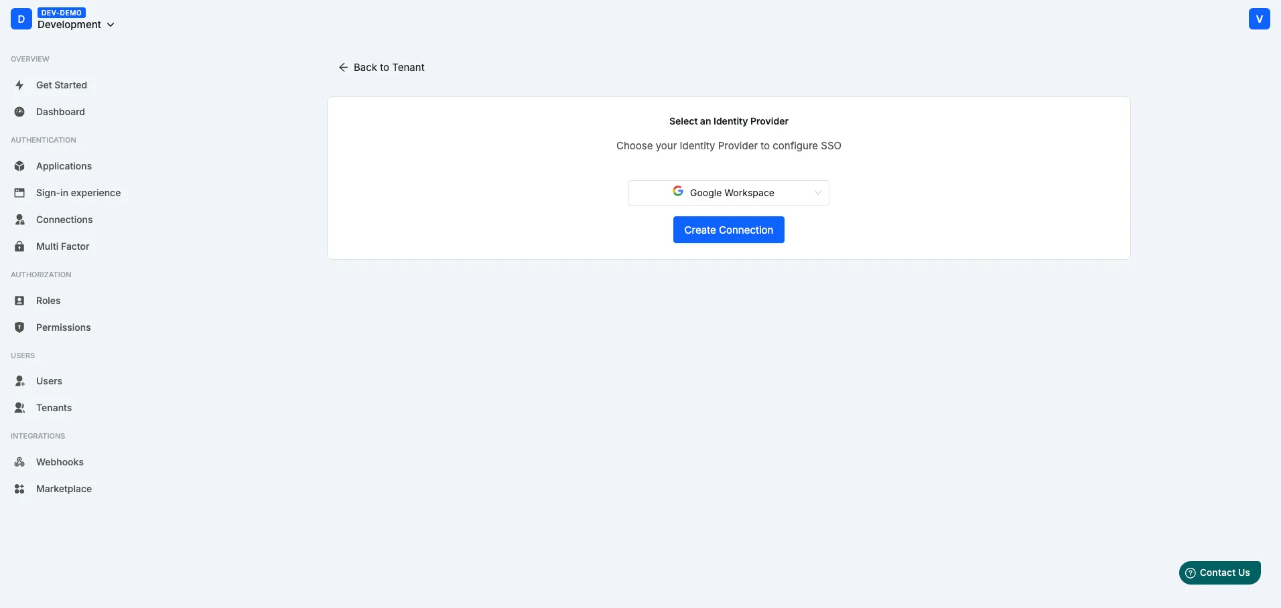Click the Webhooks icon in Integrations section
Screen dimensions: 1281x608
point(19,461)
